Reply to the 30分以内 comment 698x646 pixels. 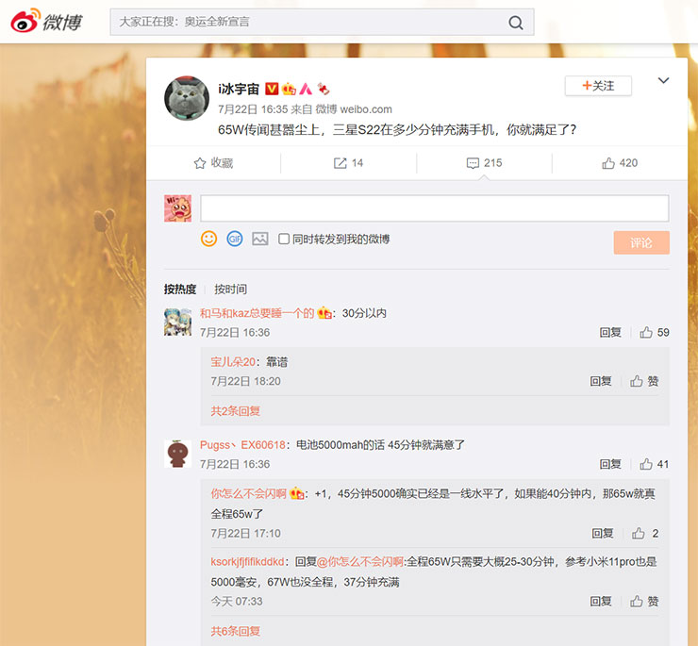click(x=610, y=333)
